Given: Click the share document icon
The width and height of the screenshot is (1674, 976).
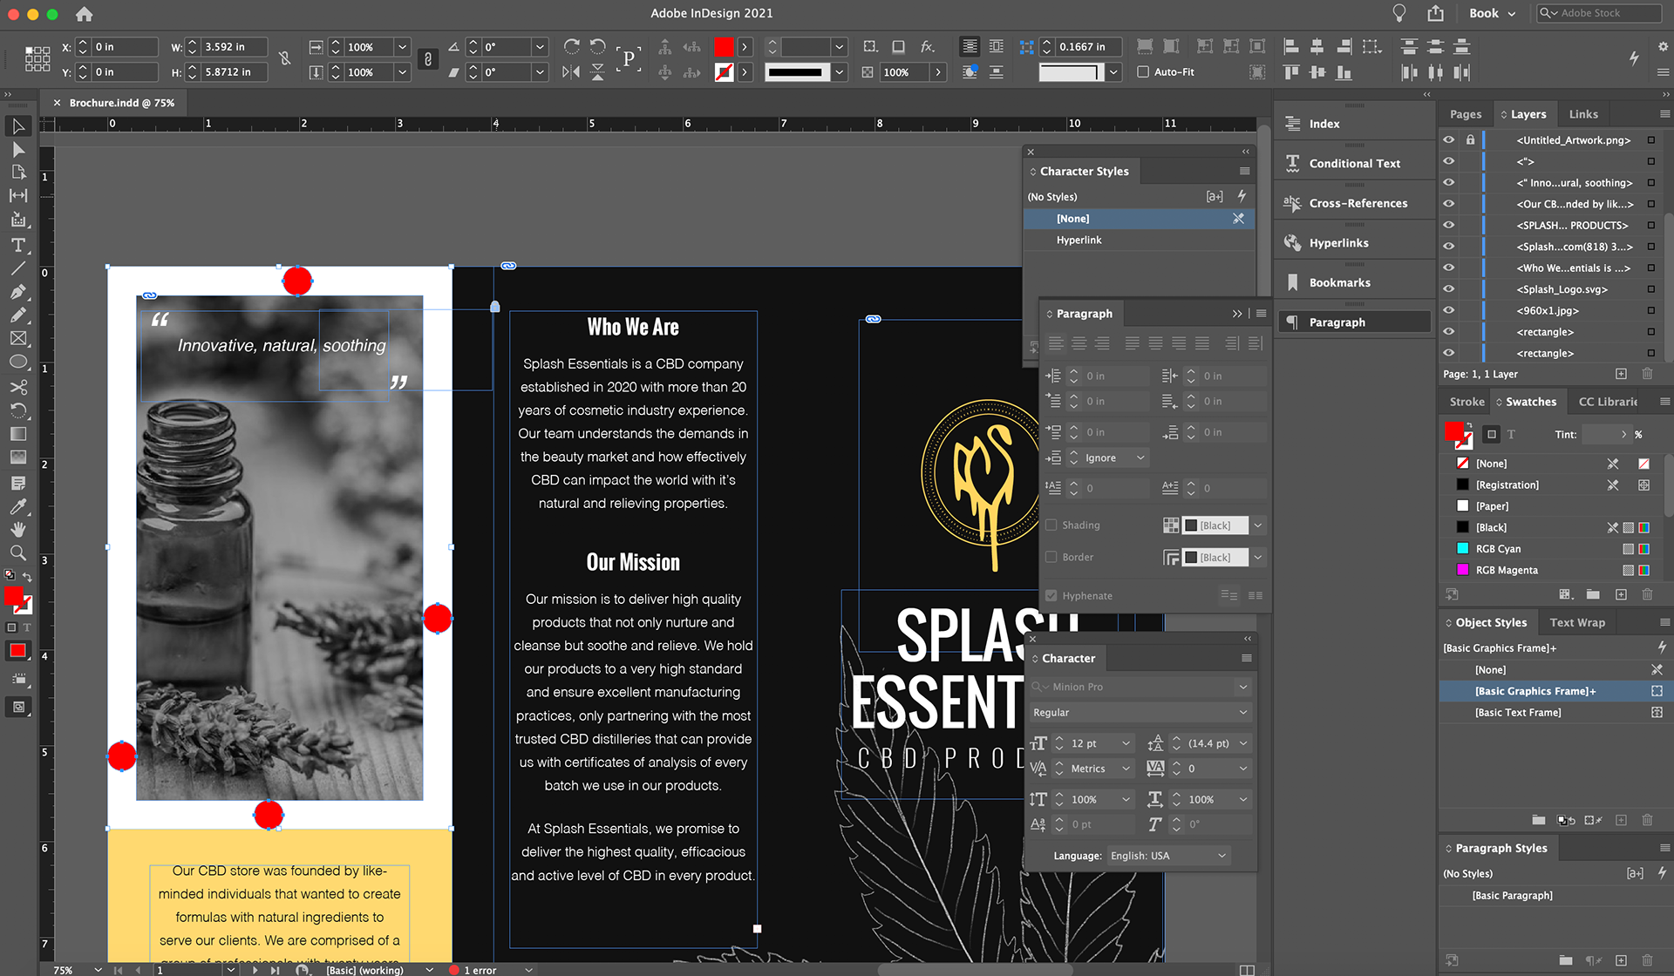Looking at the screenshot, I should point(1436,13).
